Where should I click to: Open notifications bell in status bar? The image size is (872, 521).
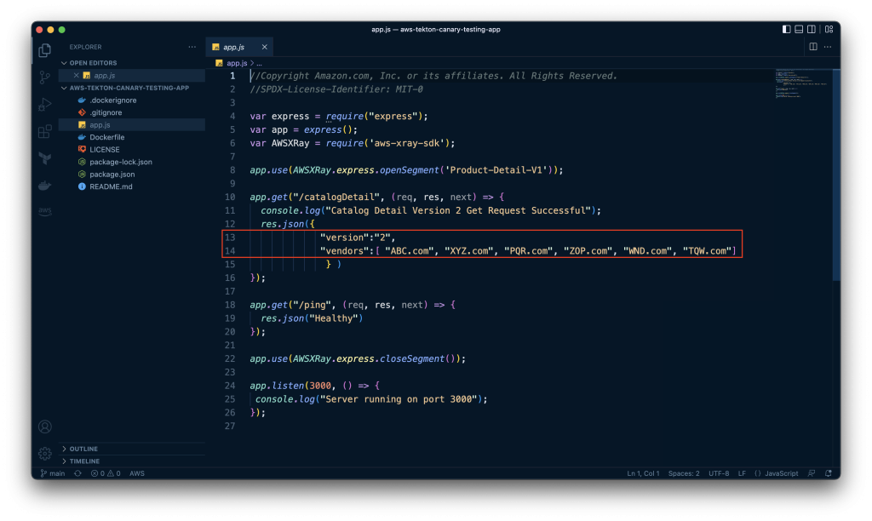click(x=829, y=473)
